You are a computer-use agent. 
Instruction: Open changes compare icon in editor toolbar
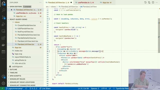149,2
